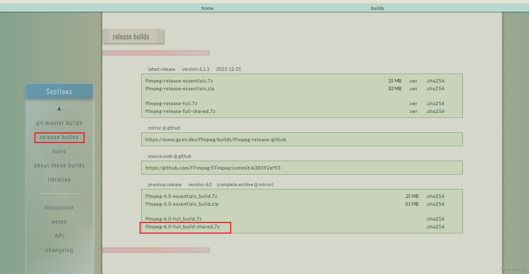Download ffmpeg-release-full.7z
The image size is (529, 274).
171,104
